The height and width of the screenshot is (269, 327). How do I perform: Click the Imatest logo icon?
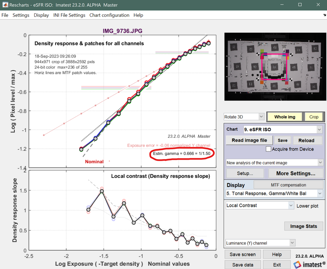[x=297, y=265]
